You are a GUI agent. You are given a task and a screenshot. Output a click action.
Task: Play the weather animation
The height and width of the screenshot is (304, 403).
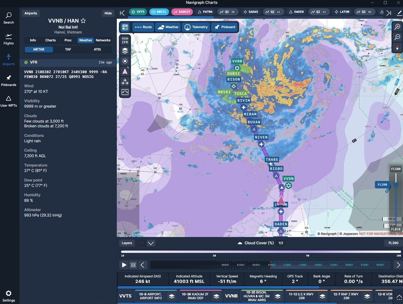tap(124, 265)
